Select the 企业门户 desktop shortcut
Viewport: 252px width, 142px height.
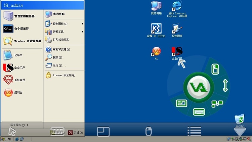[x=177, y=53]
